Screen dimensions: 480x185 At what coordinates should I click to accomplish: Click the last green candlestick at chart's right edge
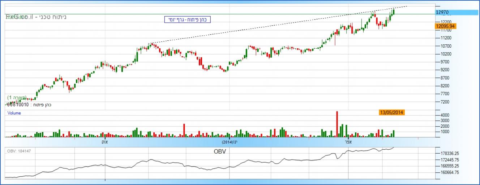[393, 12]
